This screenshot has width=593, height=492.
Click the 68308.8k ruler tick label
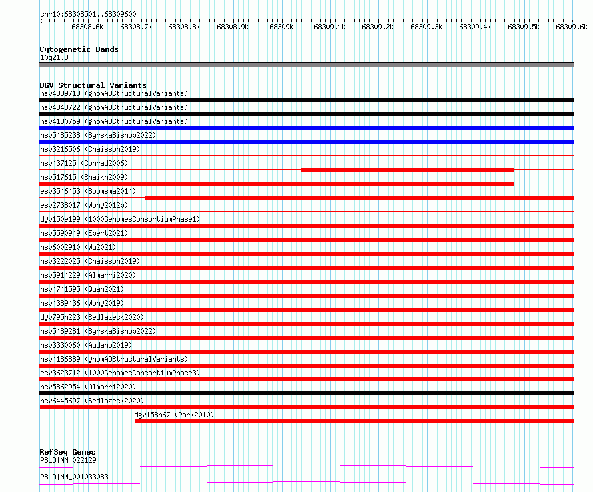[x=184, y=27]
